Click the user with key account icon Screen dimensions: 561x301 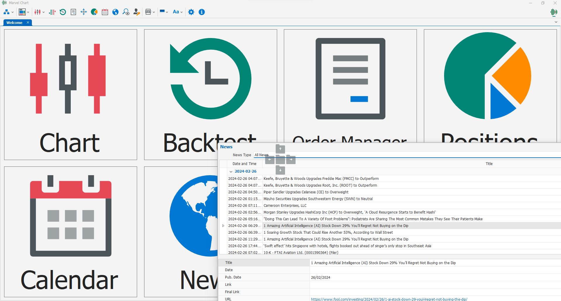137,12
